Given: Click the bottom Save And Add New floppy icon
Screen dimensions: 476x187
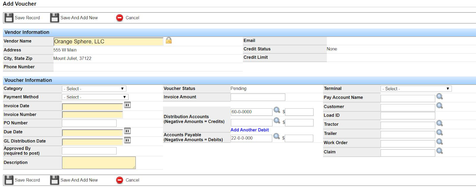Looking at the screenshot, I should pos(55,180).
